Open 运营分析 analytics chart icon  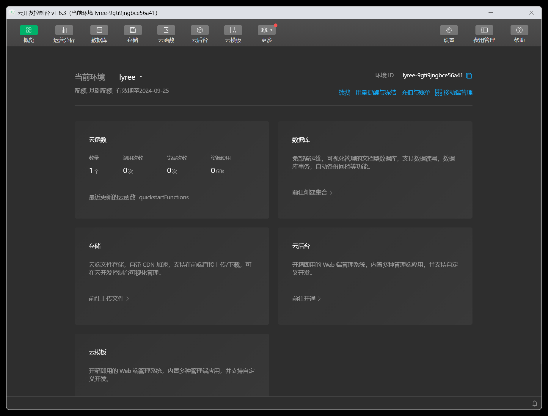tap(64, 30)
